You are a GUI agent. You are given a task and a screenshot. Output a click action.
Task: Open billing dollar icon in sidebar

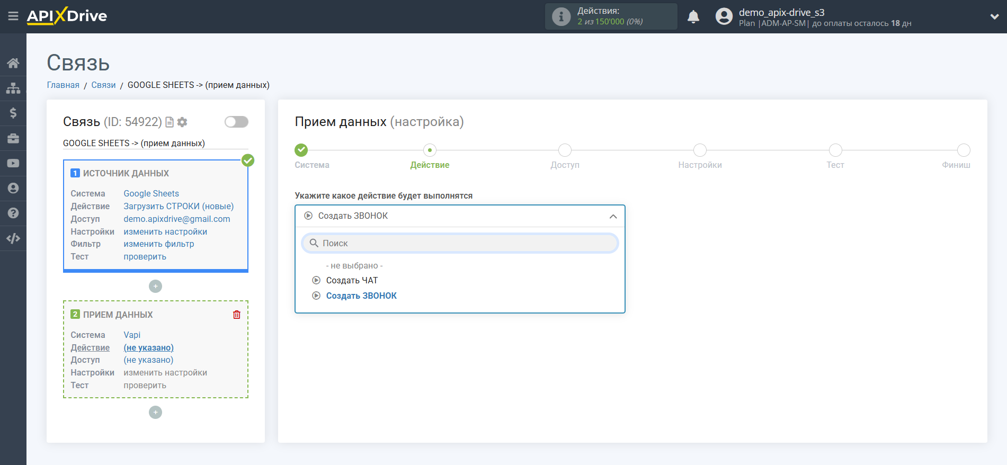click(13, 113)
